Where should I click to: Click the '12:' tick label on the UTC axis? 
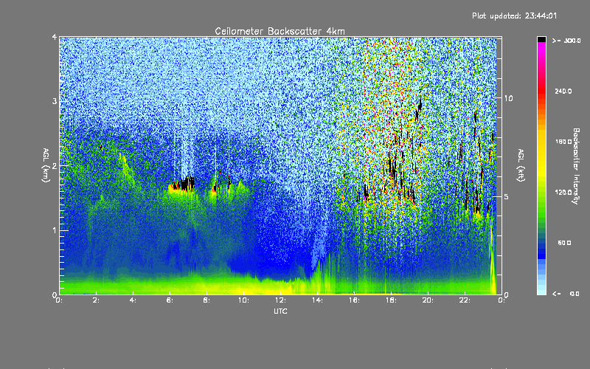tap(280, 300)
